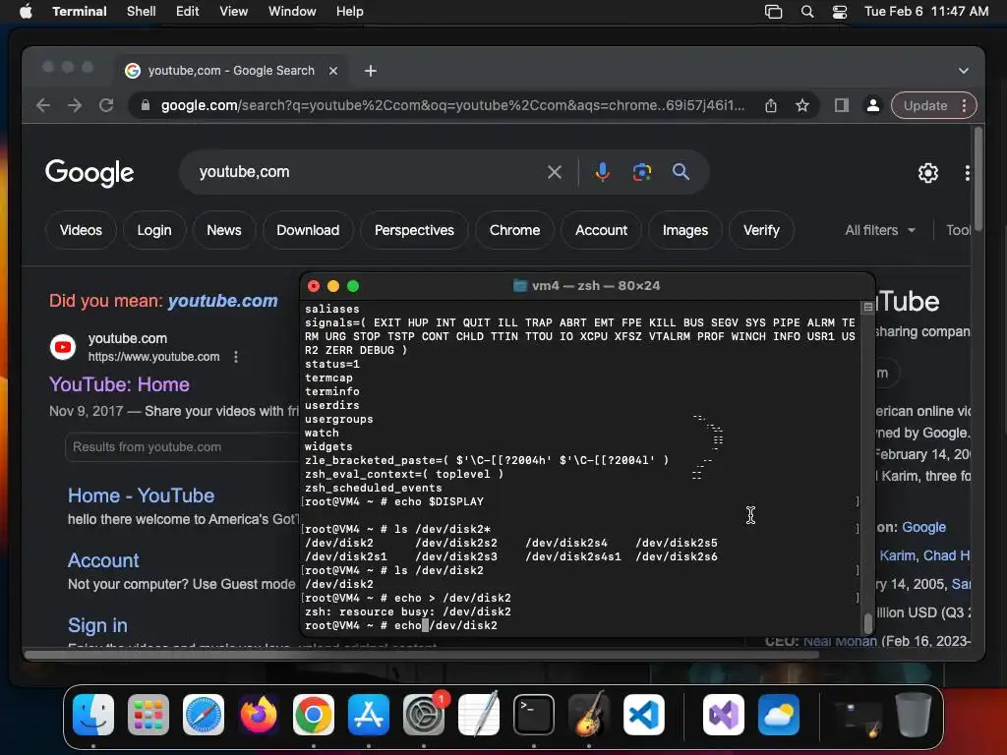Open Visual Studio Code dock icon
1007x755 pixels.
point(644,714)
